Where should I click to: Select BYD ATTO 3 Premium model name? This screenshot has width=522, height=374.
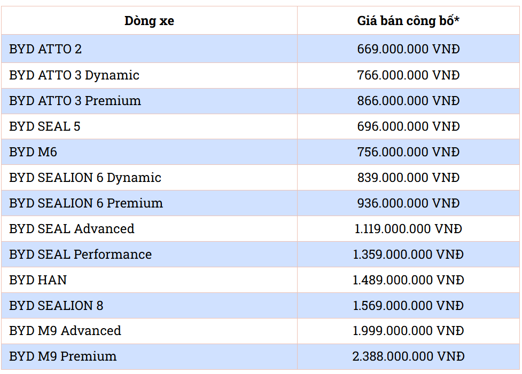pyautogui.click(x=75, y=101)
